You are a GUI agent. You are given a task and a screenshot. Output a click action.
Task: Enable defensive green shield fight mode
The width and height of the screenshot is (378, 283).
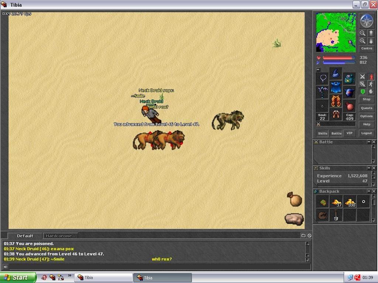point(362,91)
